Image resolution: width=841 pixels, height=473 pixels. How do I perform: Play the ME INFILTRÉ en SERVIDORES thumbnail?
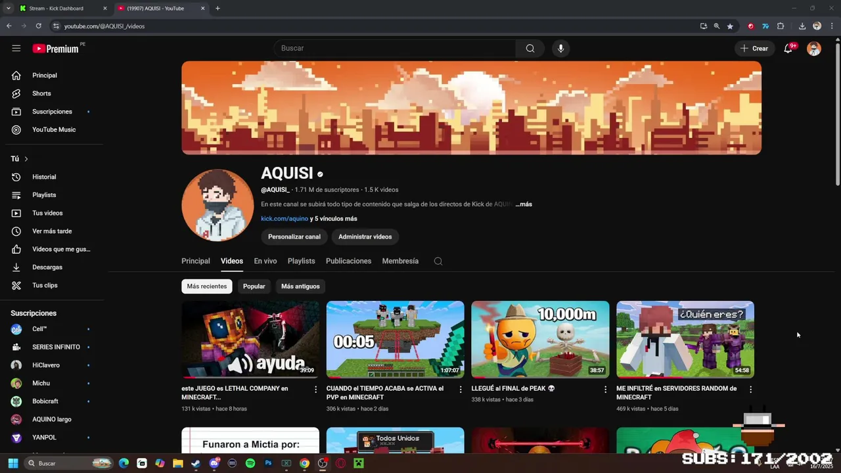pos(685,340)
